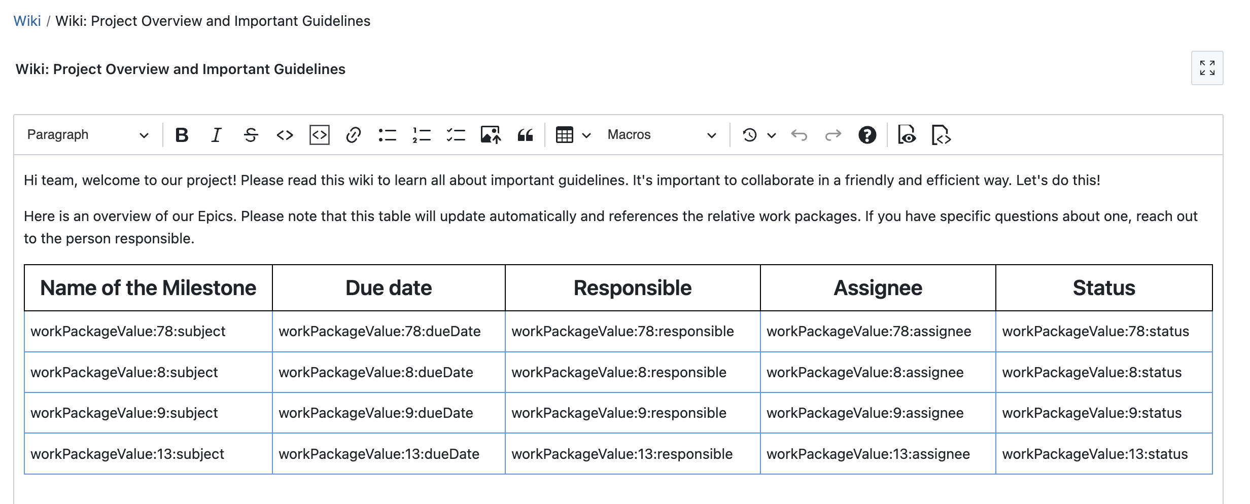Open the editor preview
Image resolution: width=1250 pixels, height=504 pixels.
pos(908,134)
